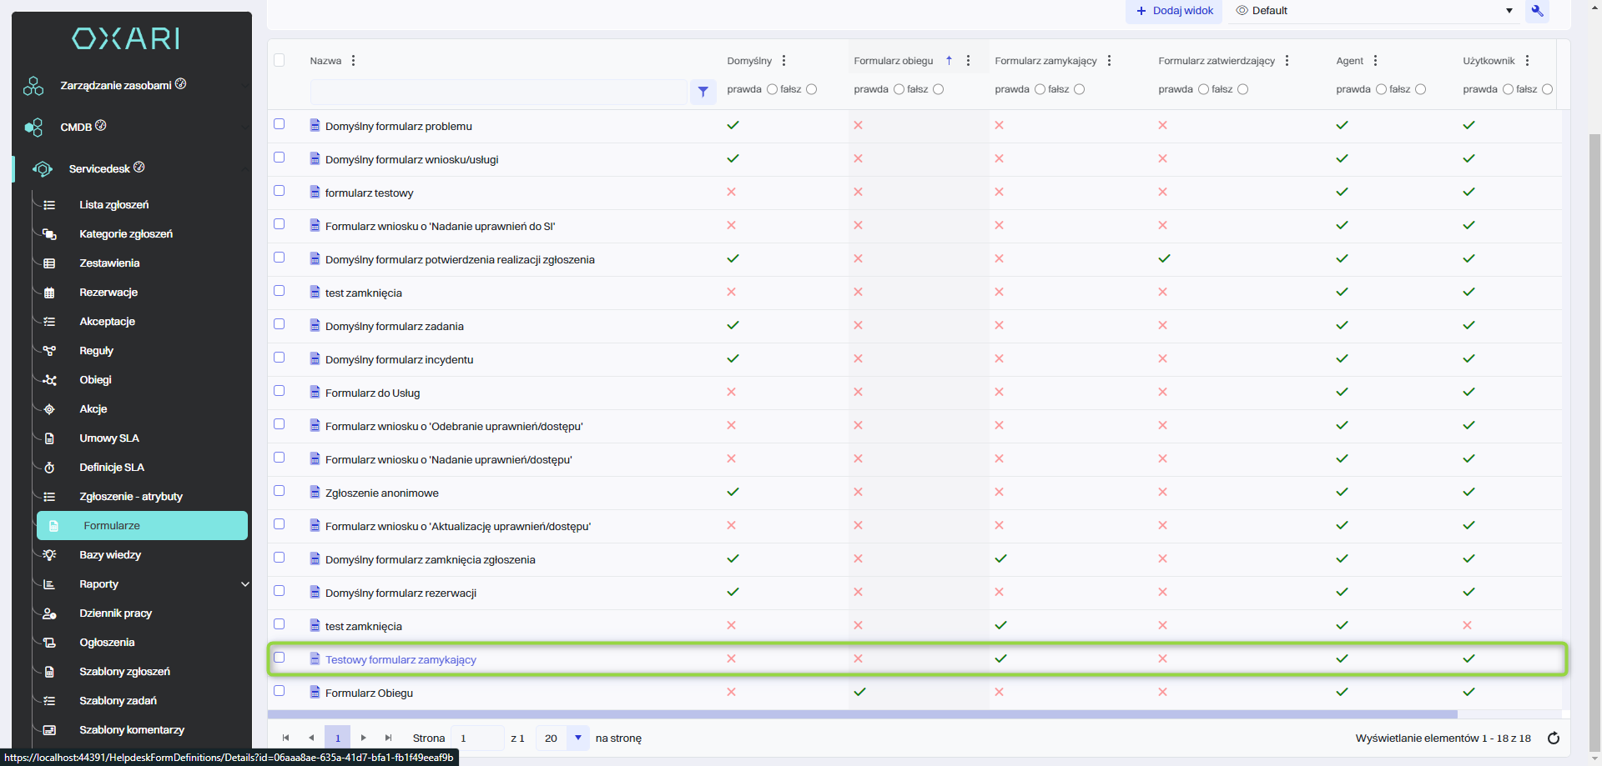Open column menu dots for Nazwa header
The width and height of the screenshot is (1602, 766).
point(354,61)
